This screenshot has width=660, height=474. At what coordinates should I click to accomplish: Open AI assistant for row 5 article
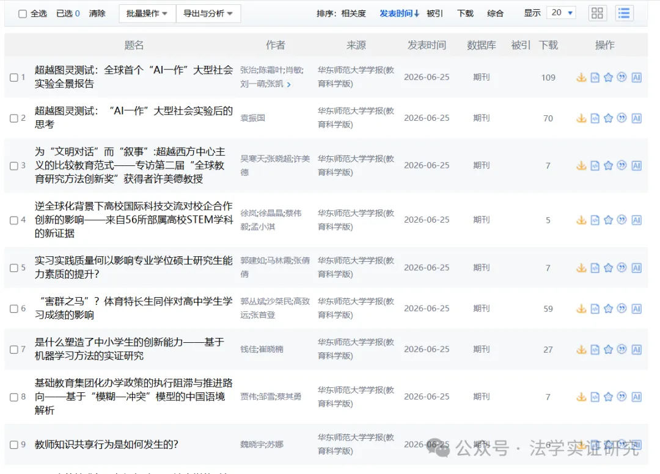pyautogui.click(x=636, y=268)
